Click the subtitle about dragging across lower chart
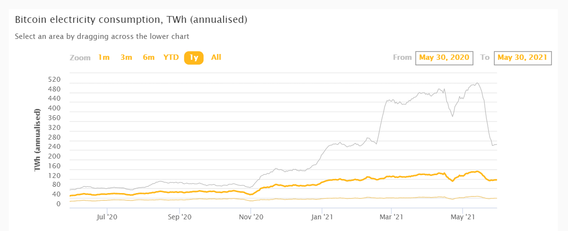 click(x=102, y=36)
